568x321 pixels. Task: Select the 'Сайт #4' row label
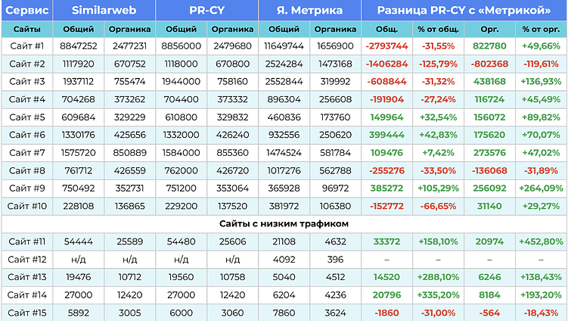(x=27, y=99)
